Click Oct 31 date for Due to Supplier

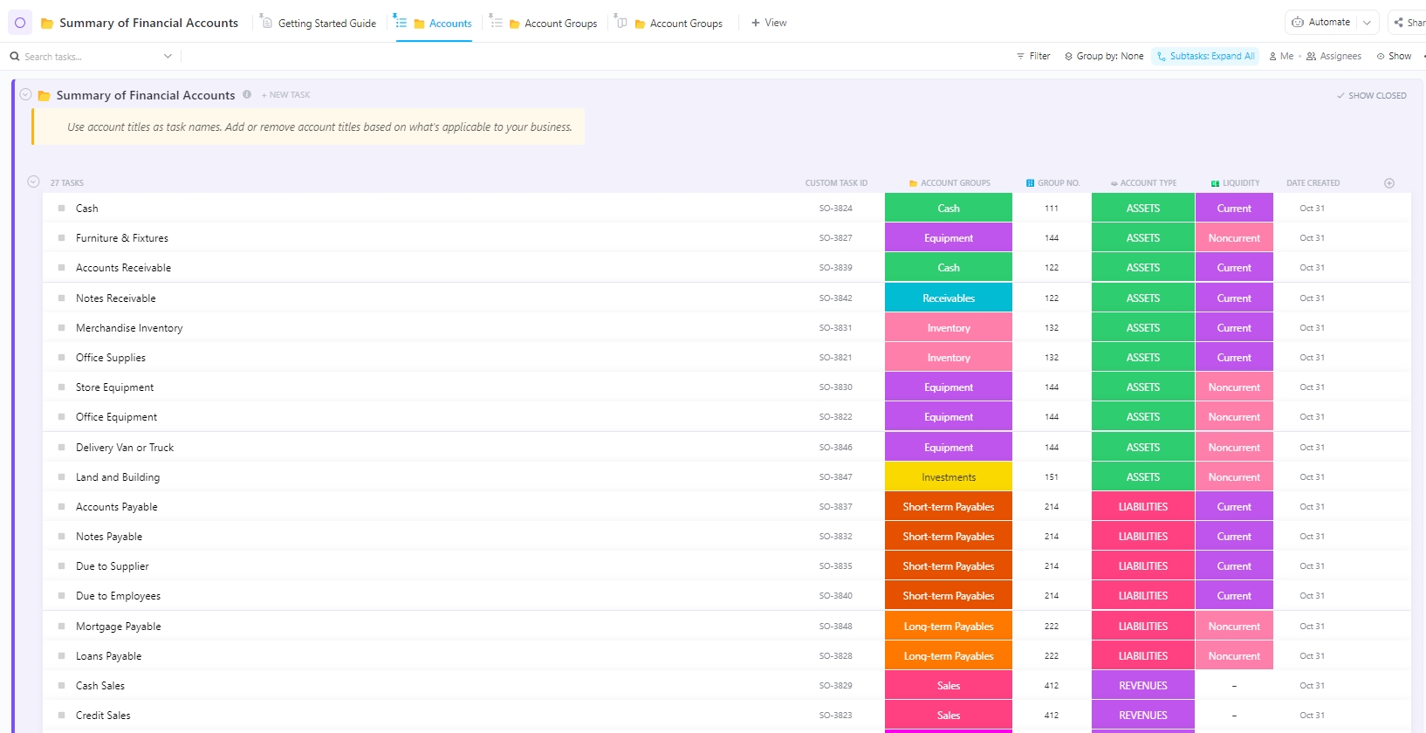[x=1312, y=566]
